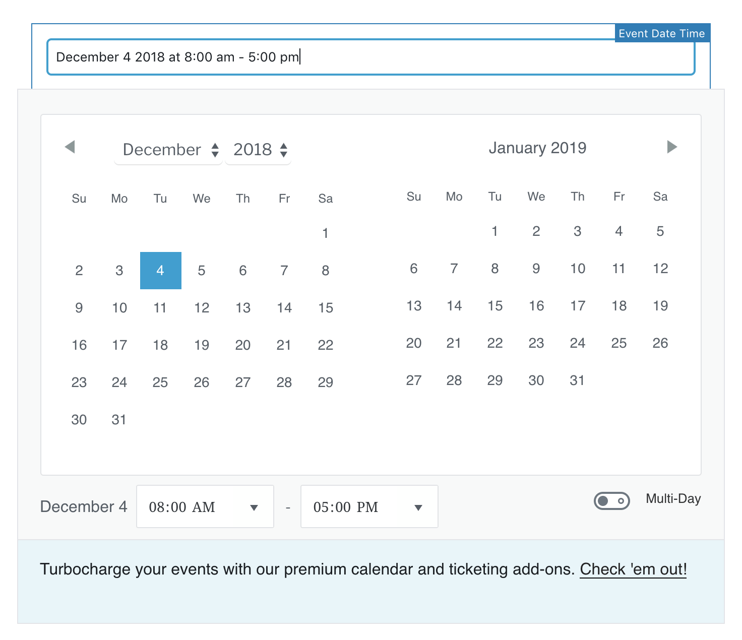Select January 1 in the calendar
742x640 pixels.
pyautogui.click(x=494, y=231)
